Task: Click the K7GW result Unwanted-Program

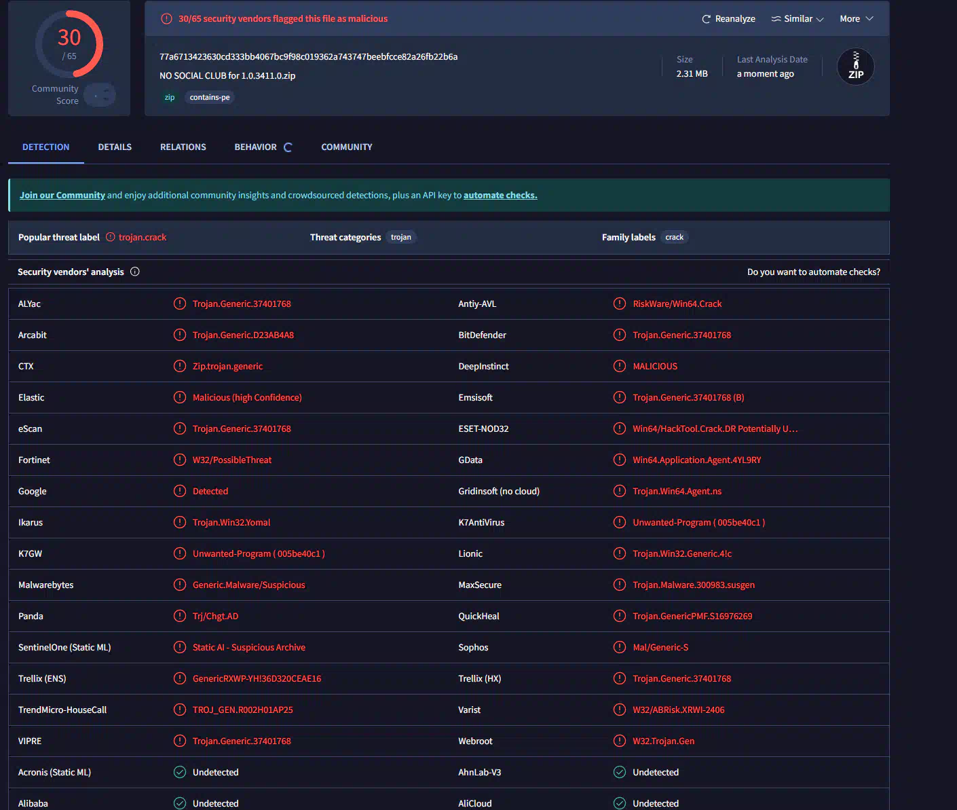Action: coord(259,554)
